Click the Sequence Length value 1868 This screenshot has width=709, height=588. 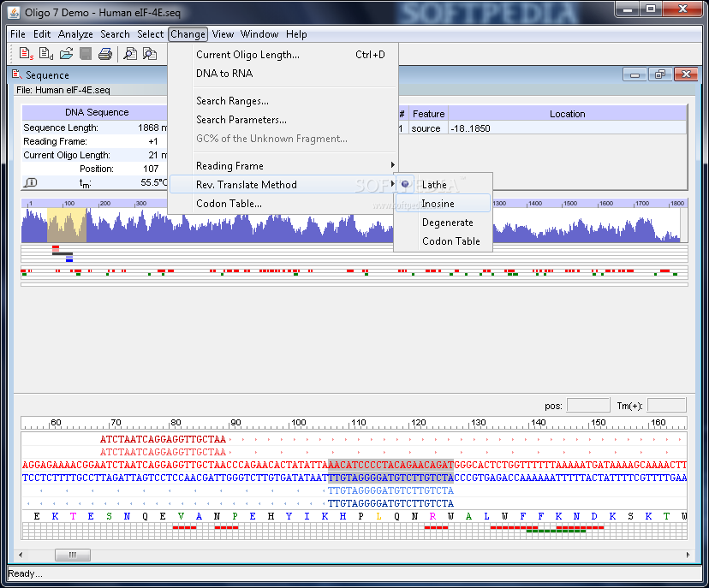pos(148,128)
